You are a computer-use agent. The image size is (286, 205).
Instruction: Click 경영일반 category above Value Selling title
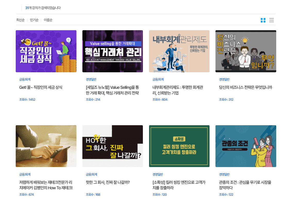tap(91, 79)
